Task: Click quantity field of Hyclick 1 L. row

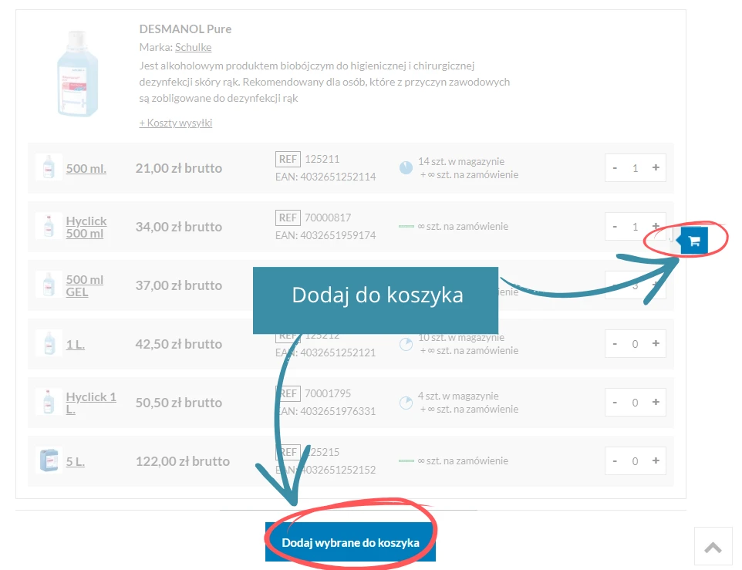Action: 635,403
